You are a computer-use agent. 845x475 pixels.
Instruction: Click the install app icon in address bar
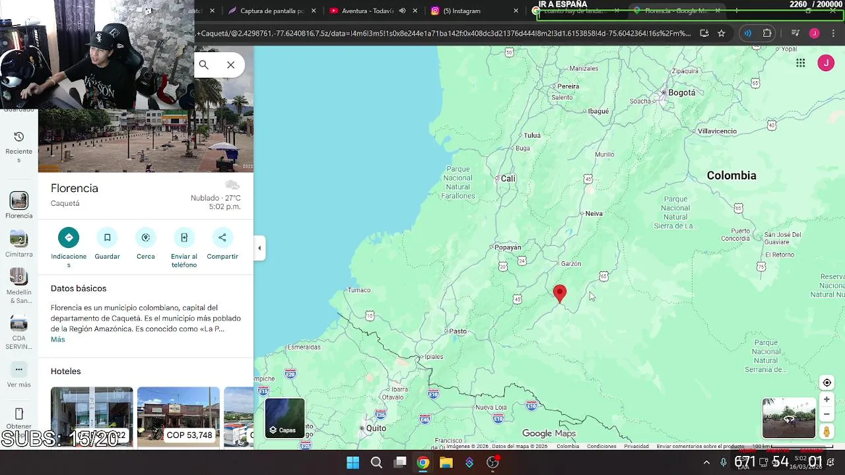704,33
